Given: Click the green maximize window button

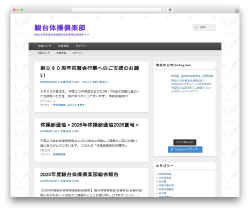Looking at the screenshot, I should (x=22, y=10).
